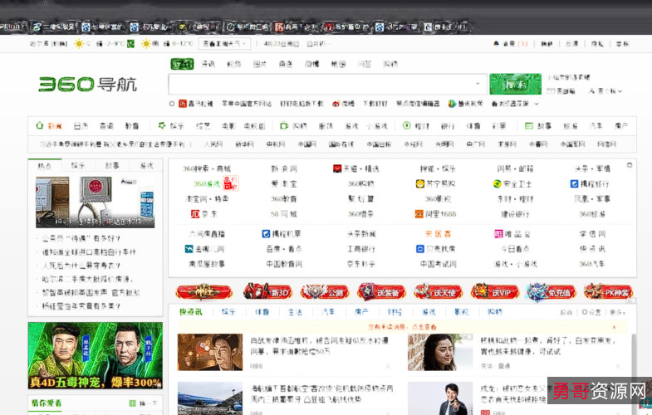Click the site grid settings icon

click(630, 165)
